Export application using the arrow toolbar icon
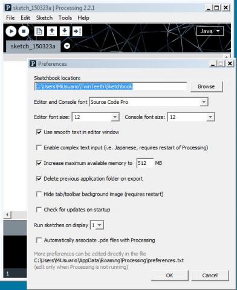The height and width of the screenshot is (290, 237). click(x=77, y=31)
